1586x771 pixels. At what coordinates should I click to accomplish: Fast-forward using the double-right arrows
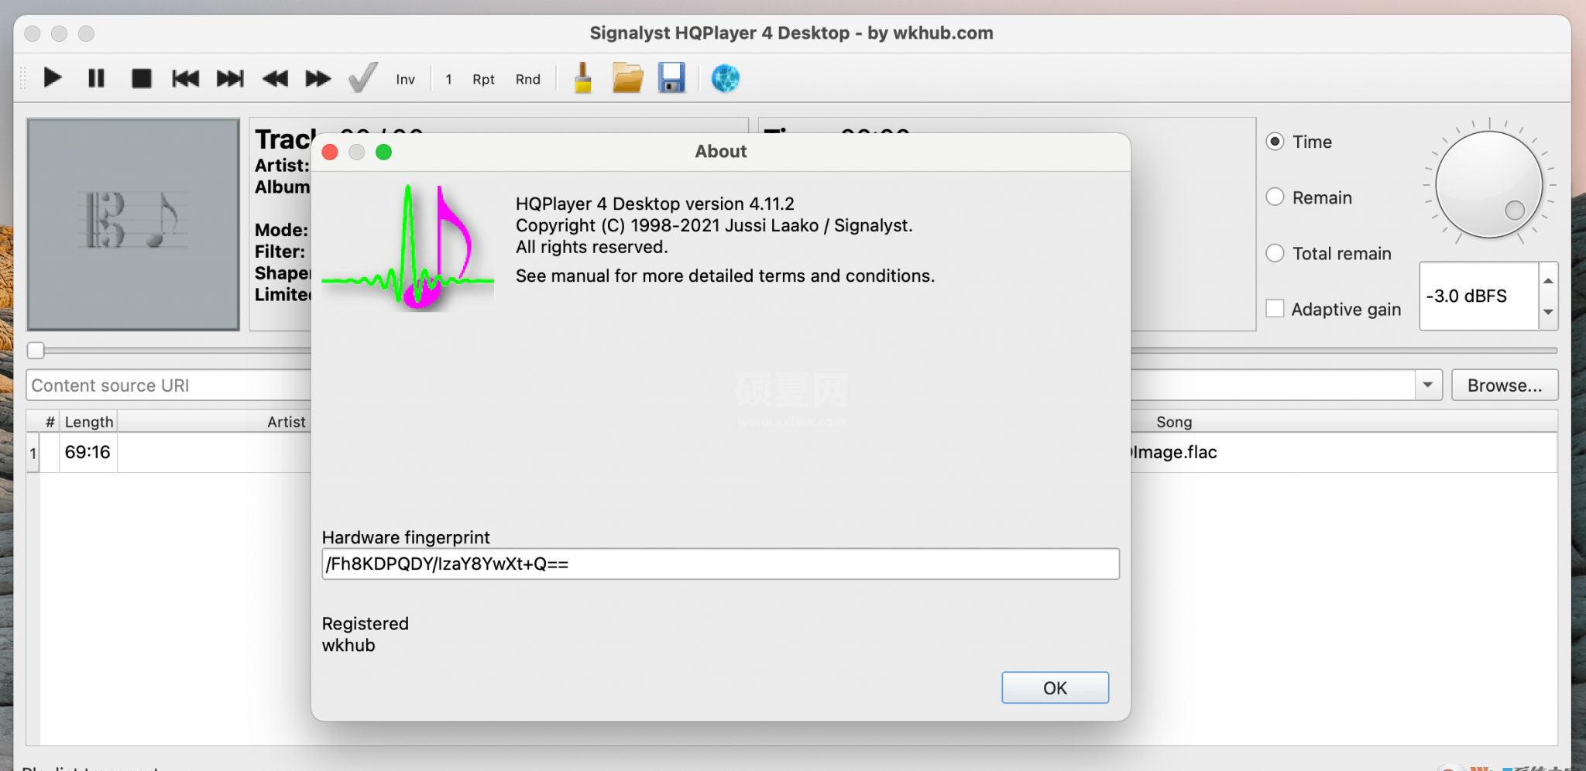coord(318,78)
